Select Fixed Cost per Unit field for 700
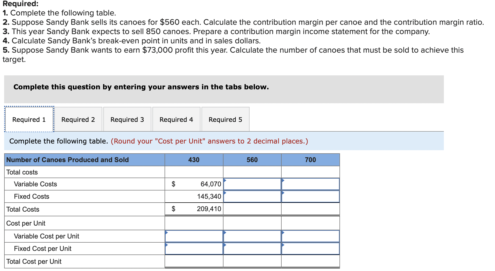The width and height of the screenshot is (495, 271). (x=310, y=249)
